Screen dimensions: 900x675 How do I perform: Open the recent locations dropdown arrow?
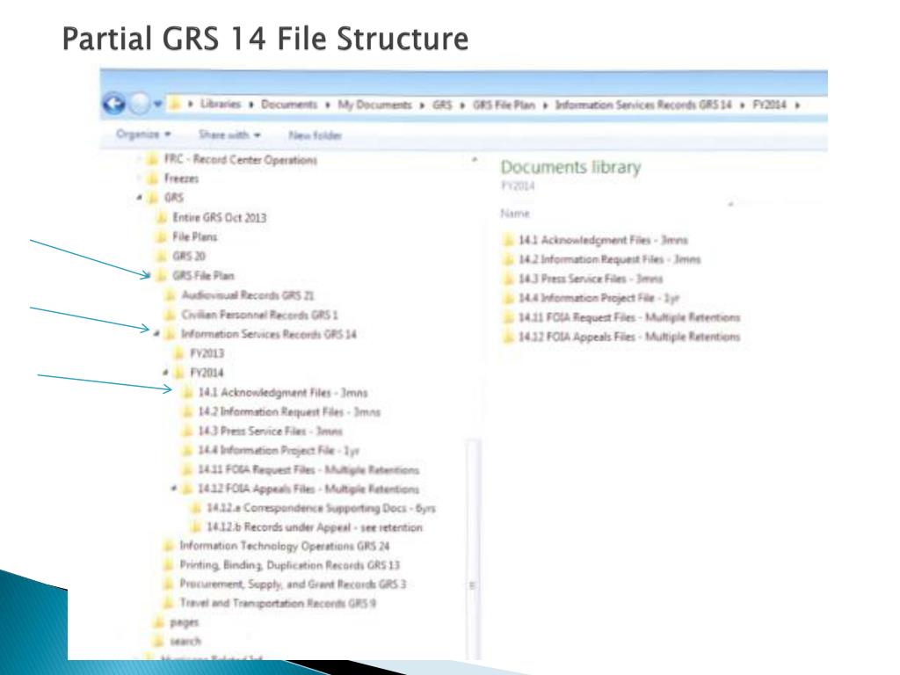158,105
